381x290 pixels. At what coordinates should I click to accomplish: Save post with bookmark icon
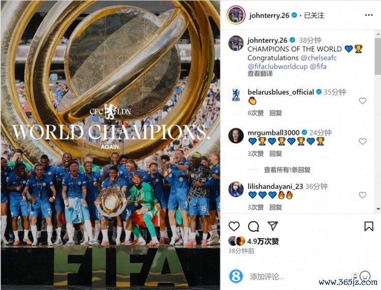369,226
